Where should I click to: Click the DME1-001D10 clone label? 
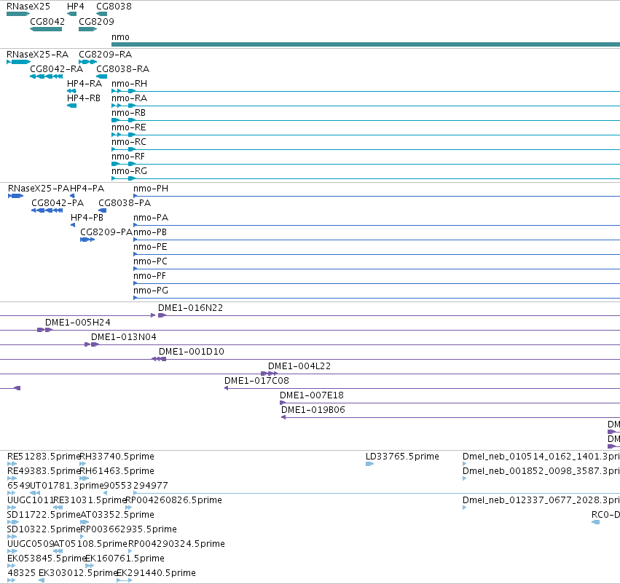[x=192, y=352]
